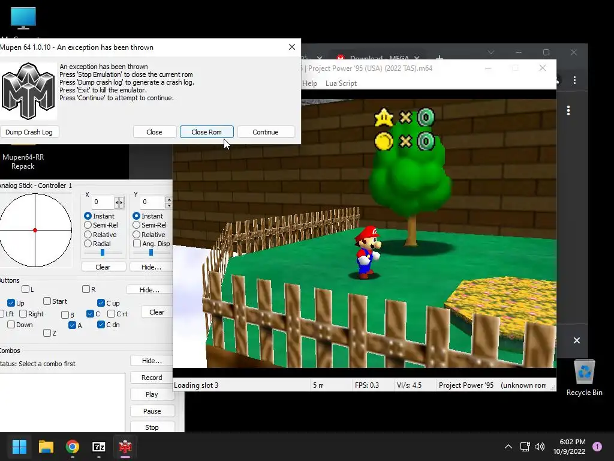Open Chrome from the taskbar
The image size is (614, 461).
(x=73, y=446)
